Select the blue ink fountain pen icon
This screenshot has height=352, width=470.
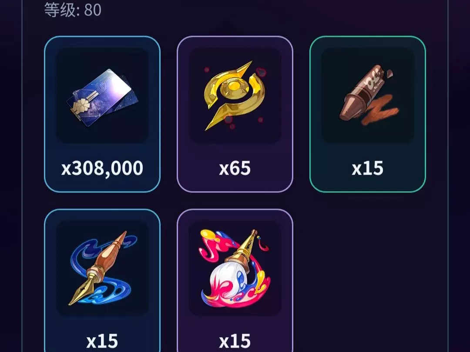(102, 268)
